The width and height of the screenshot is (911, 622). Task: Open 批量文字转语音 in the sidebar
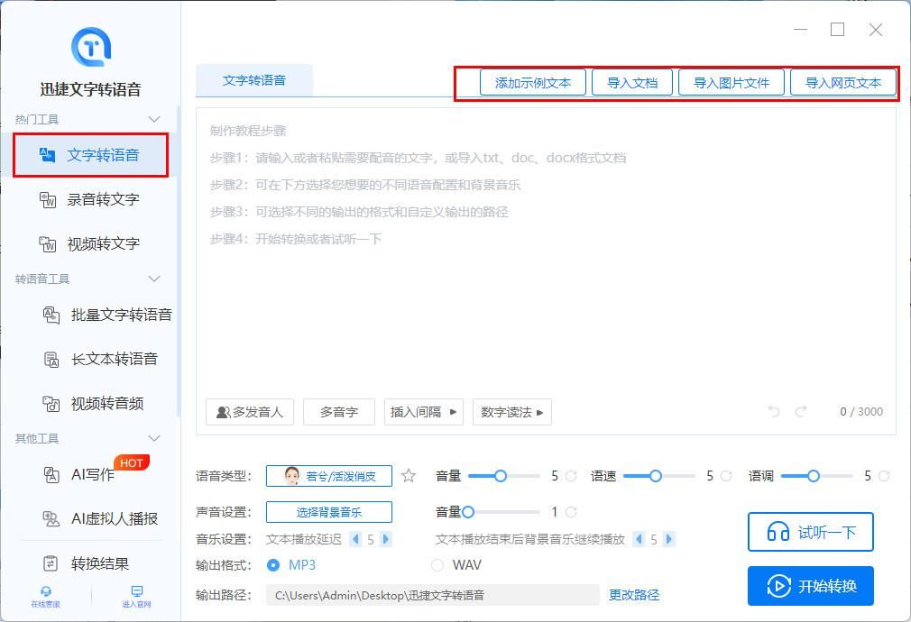click(107, 315)
